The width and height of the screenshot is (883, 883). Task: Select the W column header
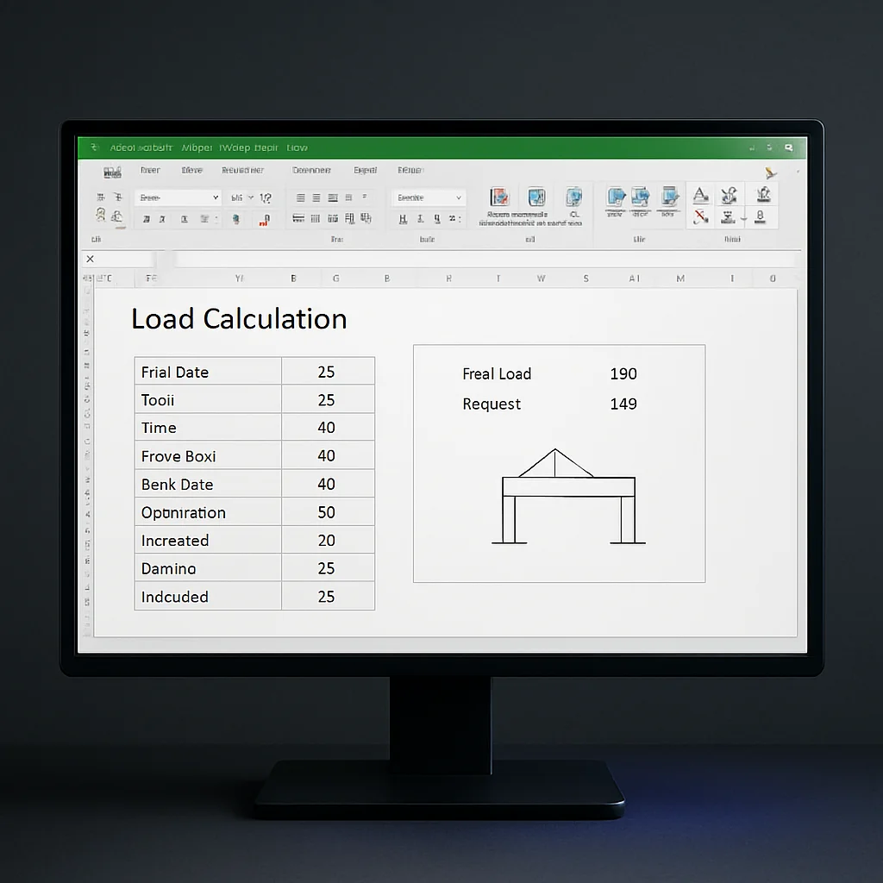click(542, 279)
